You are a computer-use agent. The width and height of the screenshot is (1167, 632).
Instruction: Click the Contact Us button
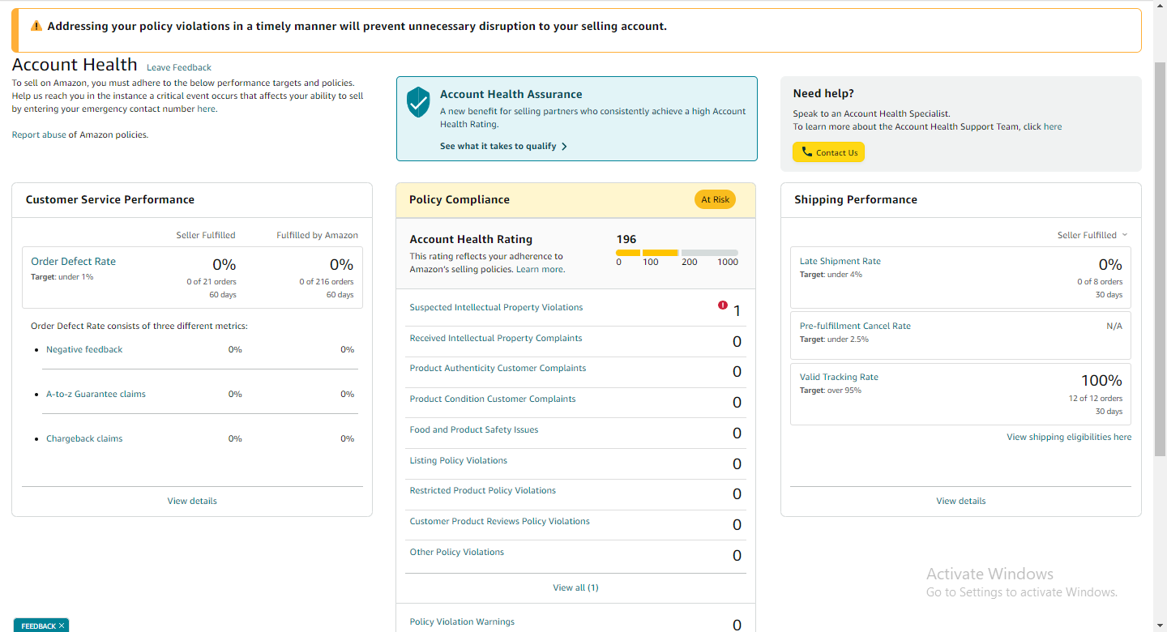[828, 152]
